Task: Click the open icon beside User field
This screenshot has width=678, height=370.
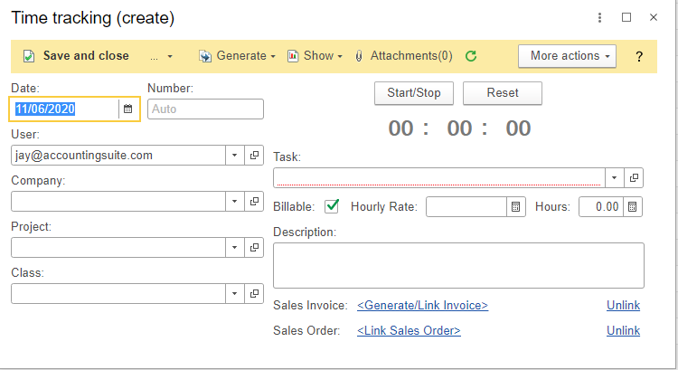Action: [x=254, y=156]
